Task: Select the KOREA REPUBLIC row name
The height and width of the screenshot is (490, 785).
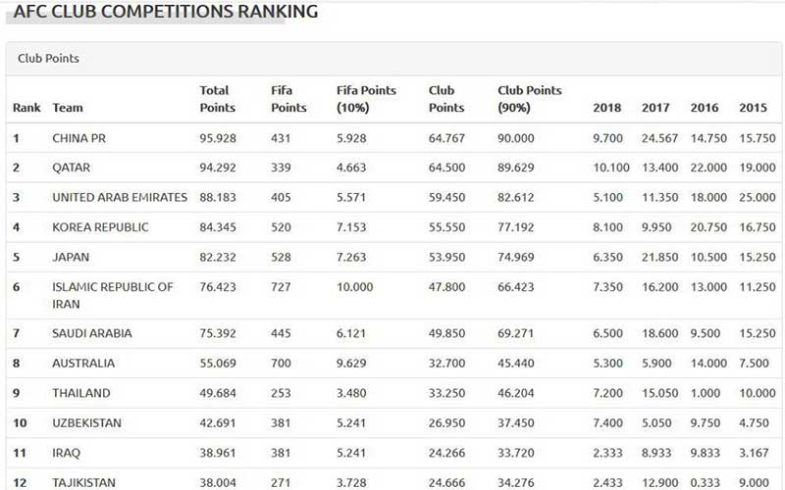Action: (x=100, y=227)
